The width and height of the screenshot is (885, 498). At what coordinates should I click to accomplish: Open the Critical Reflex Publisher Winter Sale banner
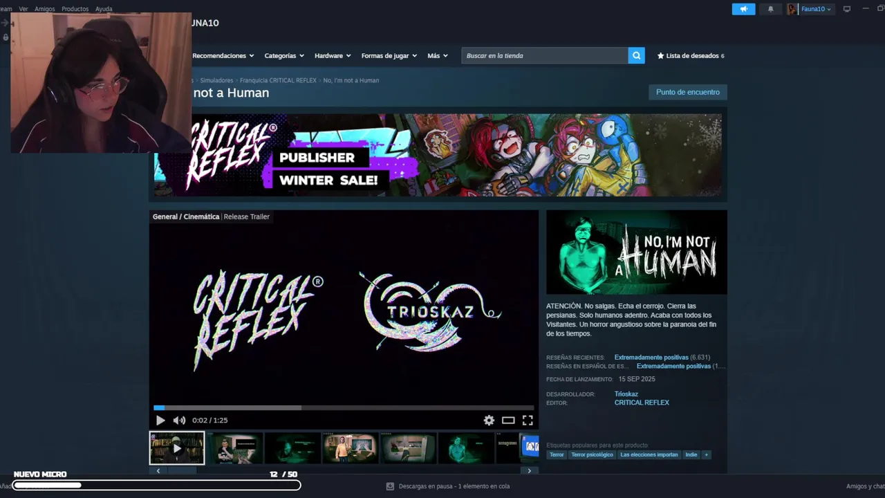[x=438, y=155]
